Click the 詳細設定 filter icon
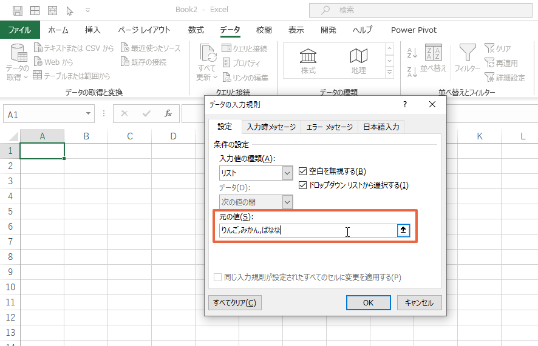Image resolution: width=538 pixels, height=346 pixels. click(x=489, y=78)
